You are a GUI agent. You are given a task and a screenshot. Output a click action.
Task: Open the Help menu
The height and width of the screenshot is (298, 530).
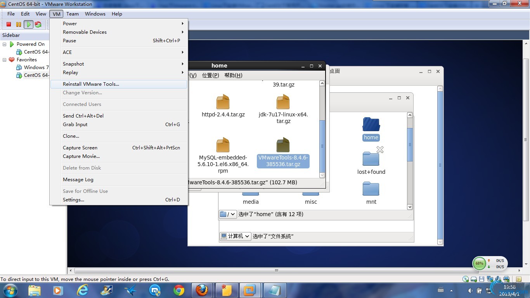tap(117, 14)
